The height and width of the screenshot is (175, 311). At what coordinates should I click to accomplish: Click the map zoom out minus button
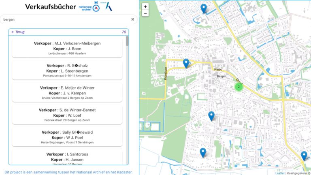(146, 13)
